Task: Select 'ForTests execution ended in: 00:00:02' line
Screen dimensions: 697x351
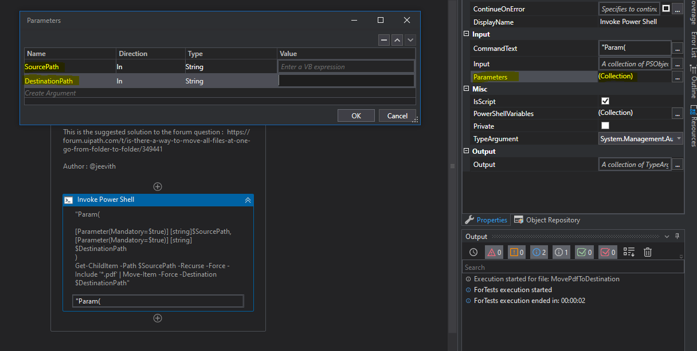Action: pos(529,301)
